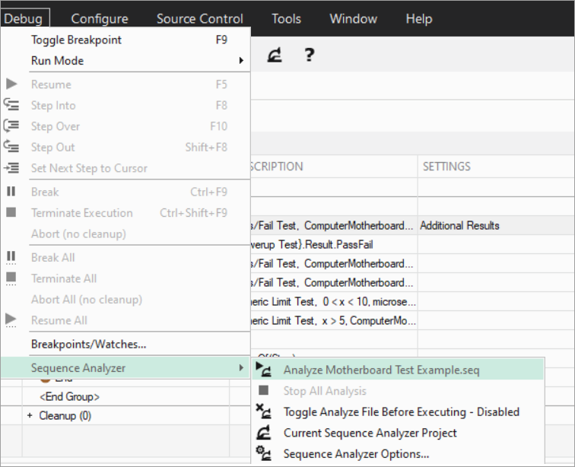Expand the Cleanup (0) group

(x=30, y=415)
